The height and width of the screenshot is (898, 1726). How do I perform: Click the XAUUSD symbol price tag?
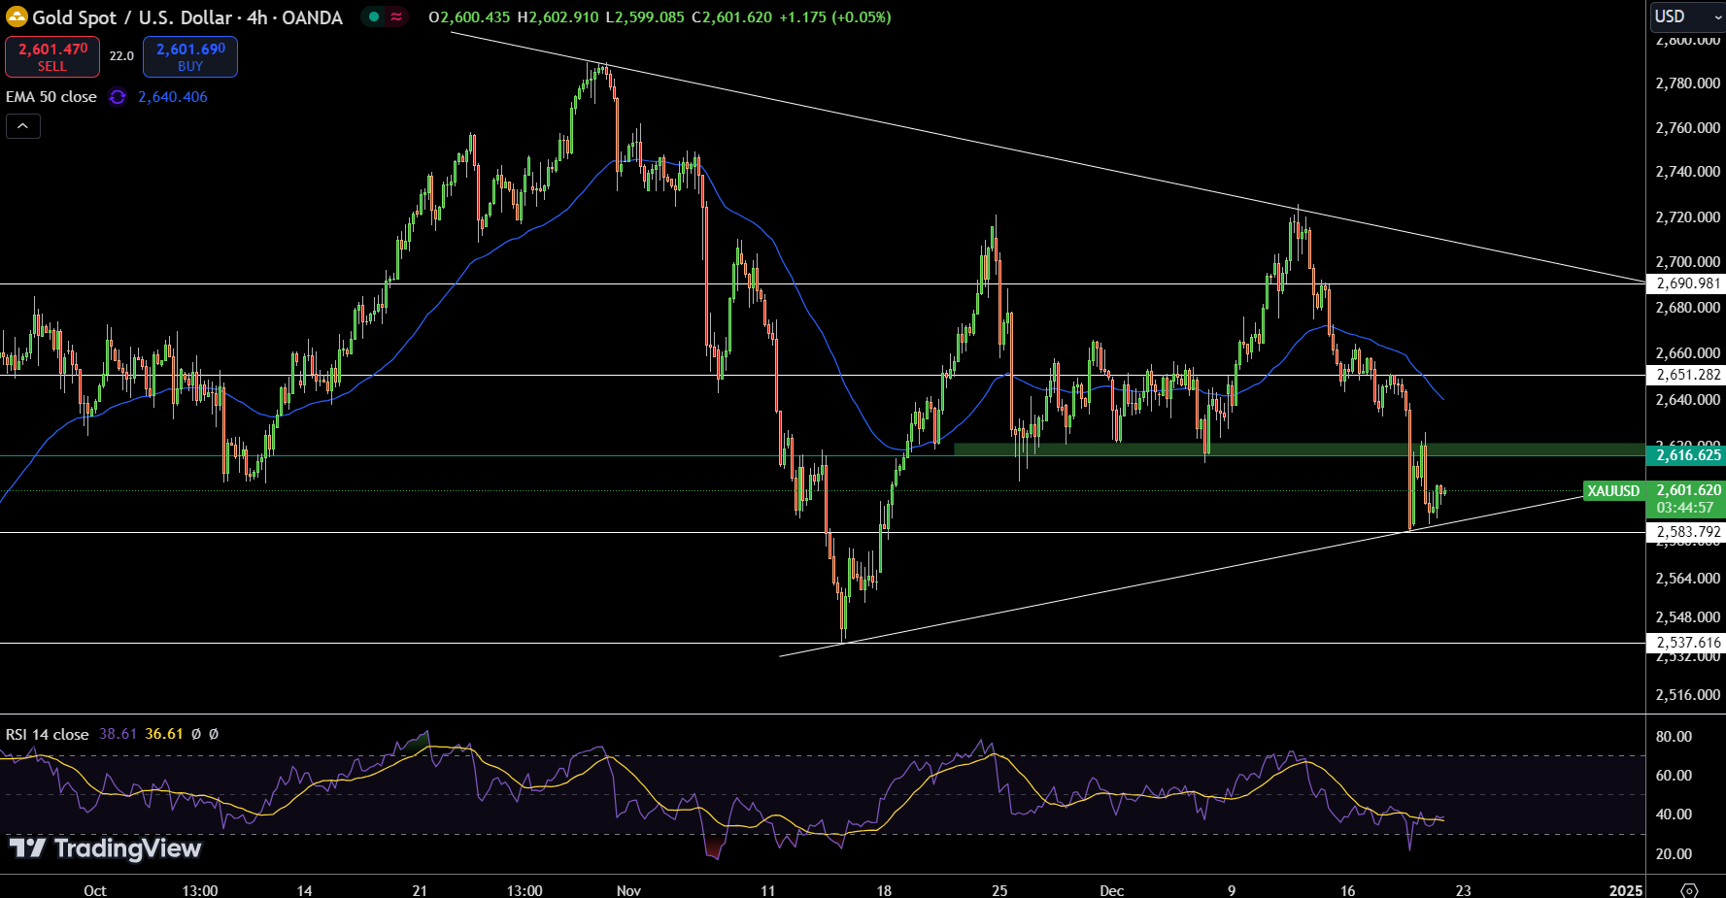[x=1613, y=491]
